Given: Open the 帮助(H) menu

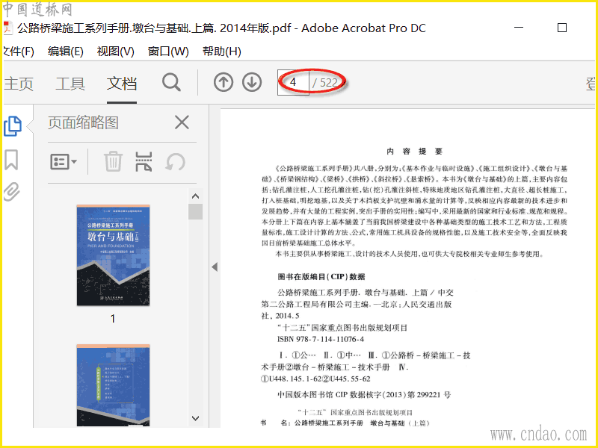Looking at the screenshot, I should coord(221,51).
